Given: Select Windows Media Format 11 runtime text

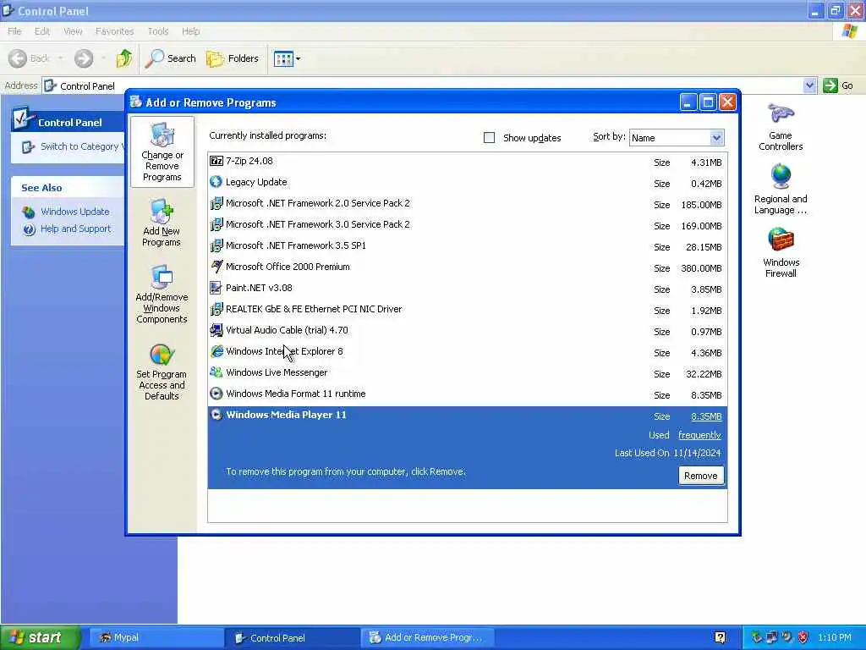Looking at the screenshot, I should 295,394.
